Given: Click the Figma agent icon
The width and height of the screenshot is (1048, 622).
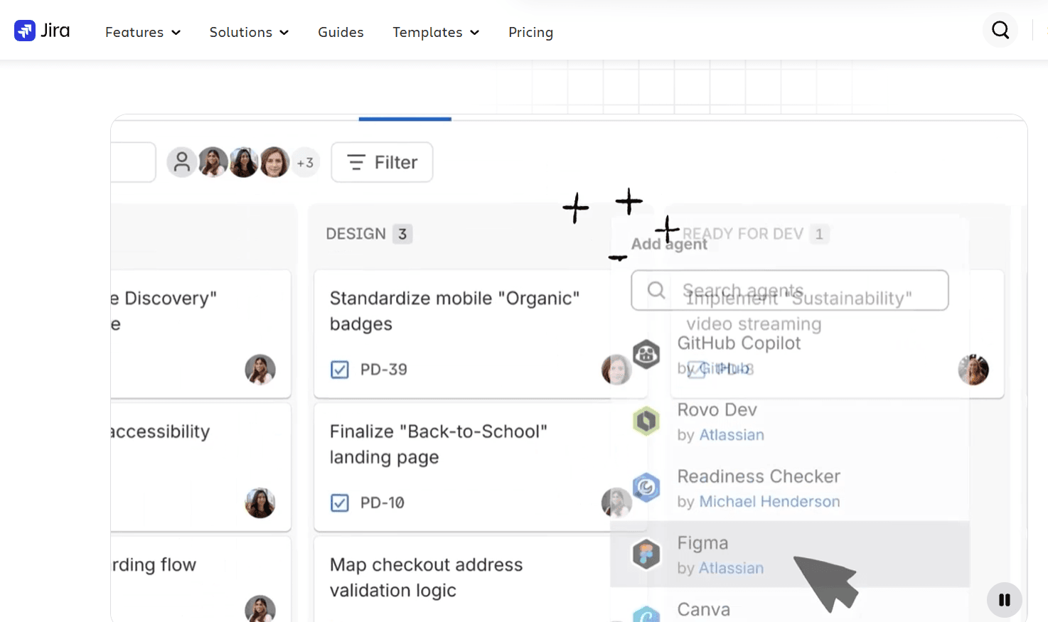Looking at the screenshot, I should (x=646, y=554).
